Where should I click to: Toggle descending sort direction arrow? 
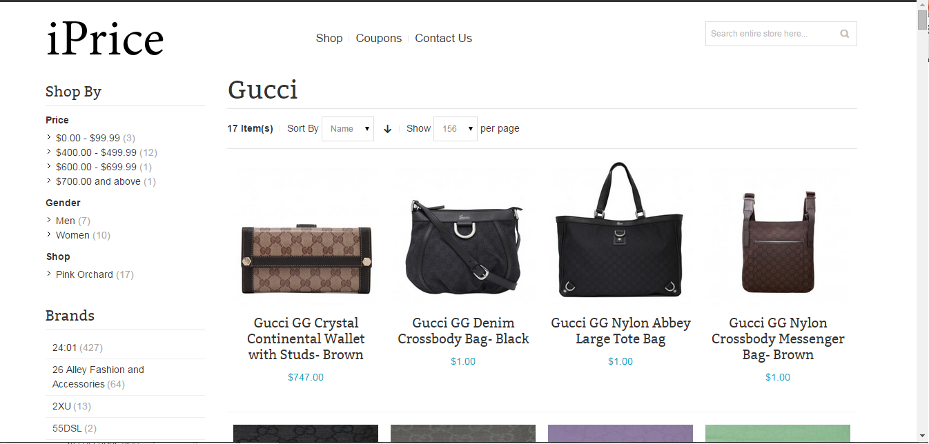tap(387, 129)
